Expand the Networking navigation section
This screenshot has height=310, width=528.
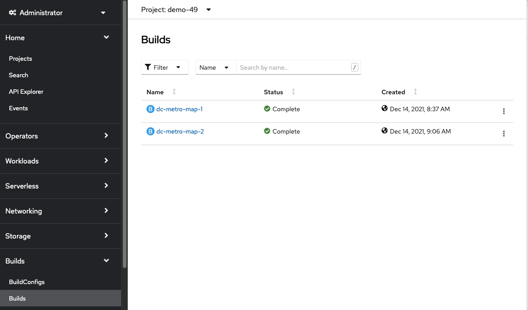[61, 211]
